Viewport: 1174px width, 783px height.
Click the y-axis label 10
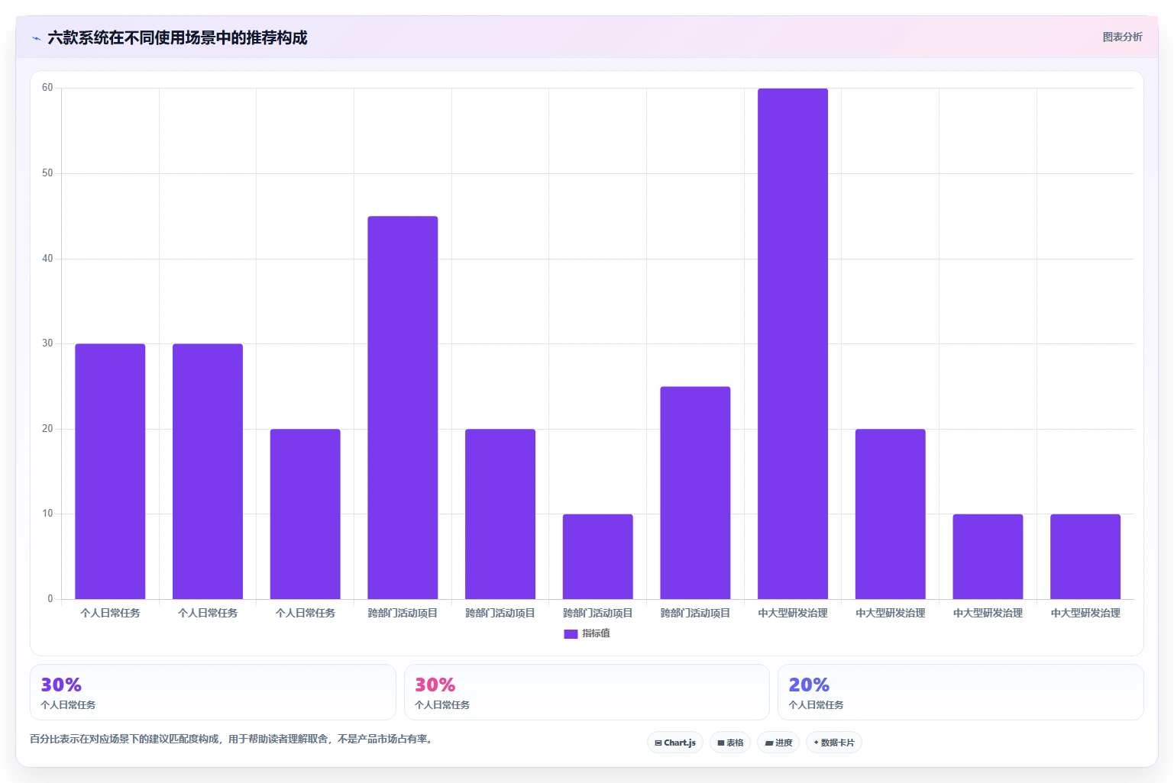coord(47,514)
